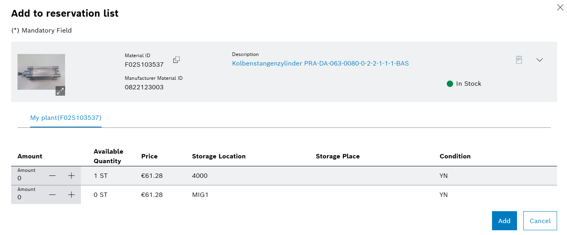Select the My plant(F02S103537) tab
The height and width of the screenshot is (235, 567).
click(x=66, y=118)
